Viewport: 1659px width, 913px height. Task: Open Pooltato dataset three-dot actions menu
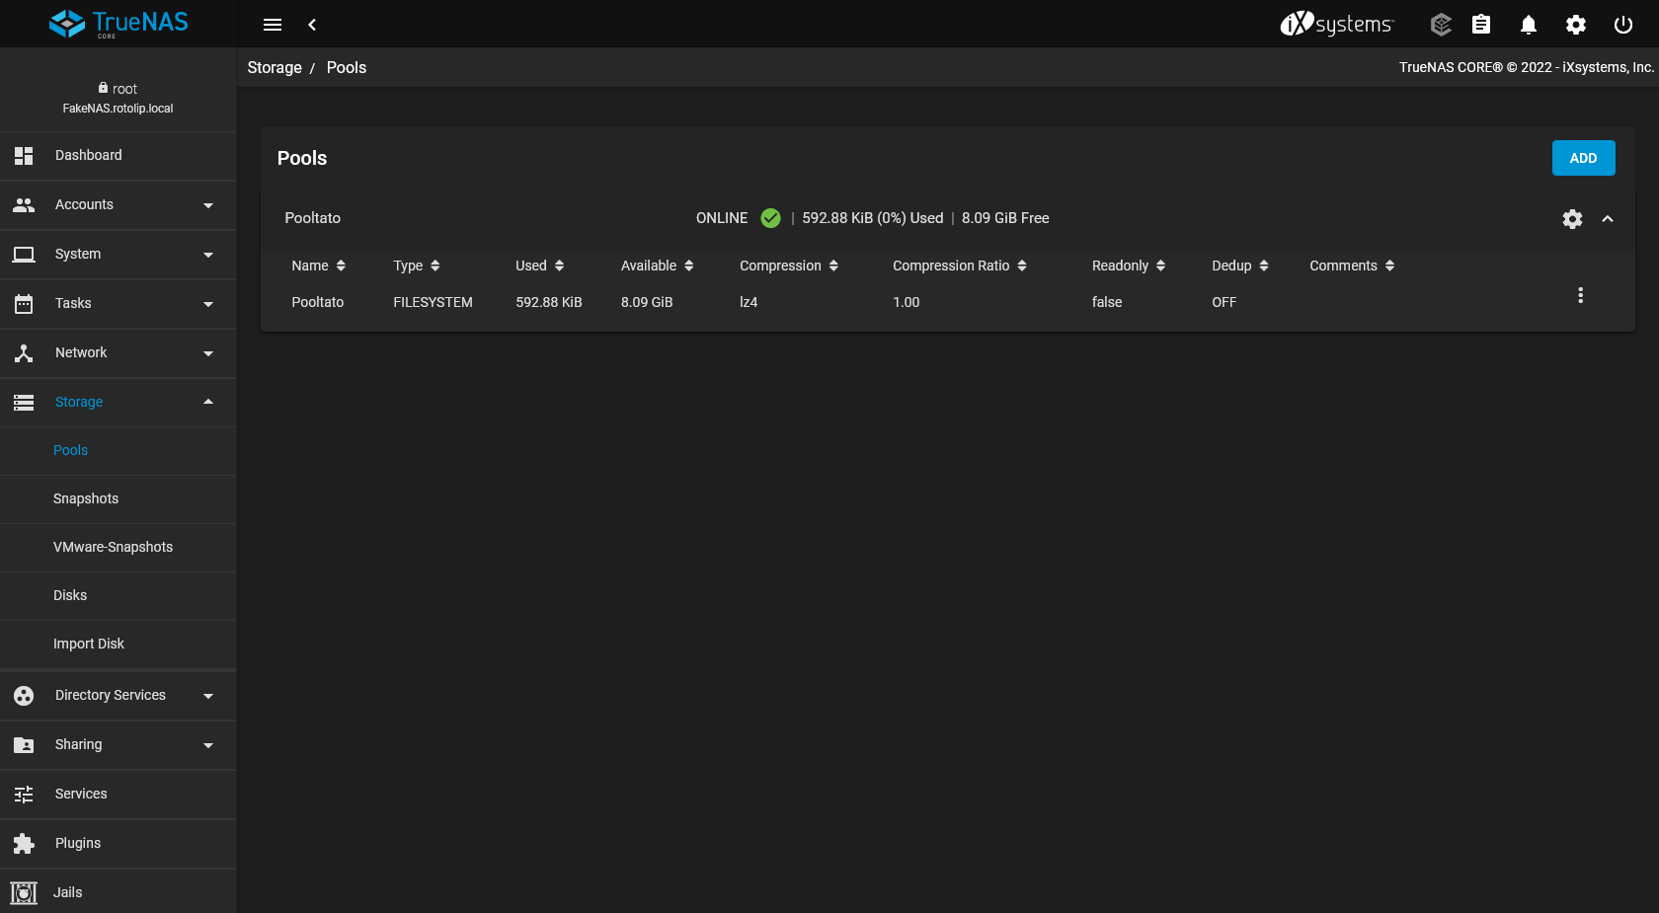click(x=1580, y=295)
